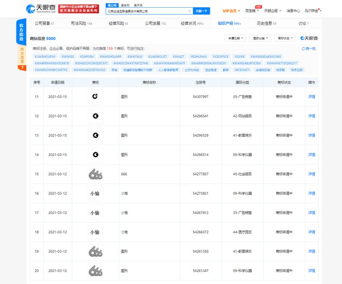Screen dimensions: 342x284
Task: Click the Tianyancha logo to go home
Action: click(41, 9)
